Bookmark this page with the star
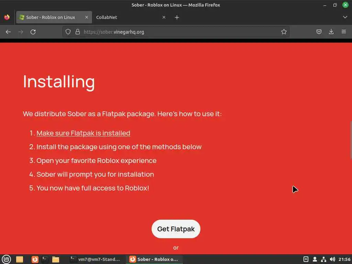The width and height of the screenshot is (352, 264). (284, 32)
